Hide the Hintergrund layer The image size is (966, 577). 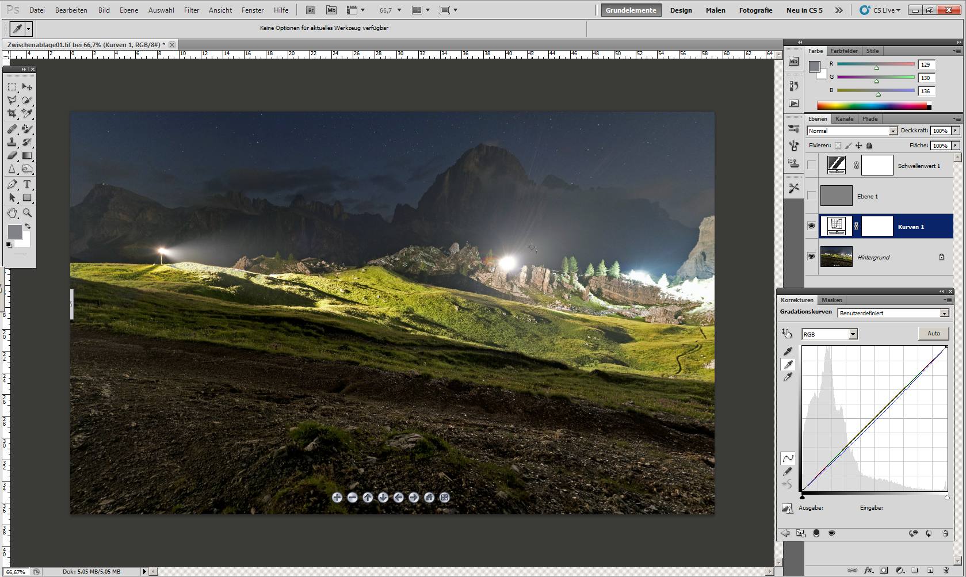pos(811,257)
